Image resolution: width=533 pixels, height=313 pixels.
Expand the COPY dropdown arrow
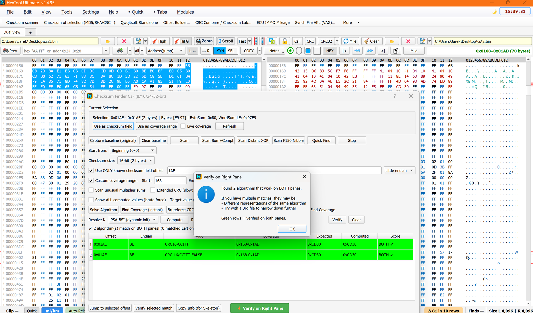click(x=260, y=51)
